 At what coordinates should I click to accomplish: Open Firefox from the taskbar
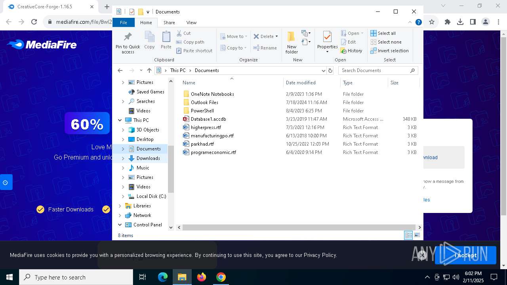(x=202, y=277)
